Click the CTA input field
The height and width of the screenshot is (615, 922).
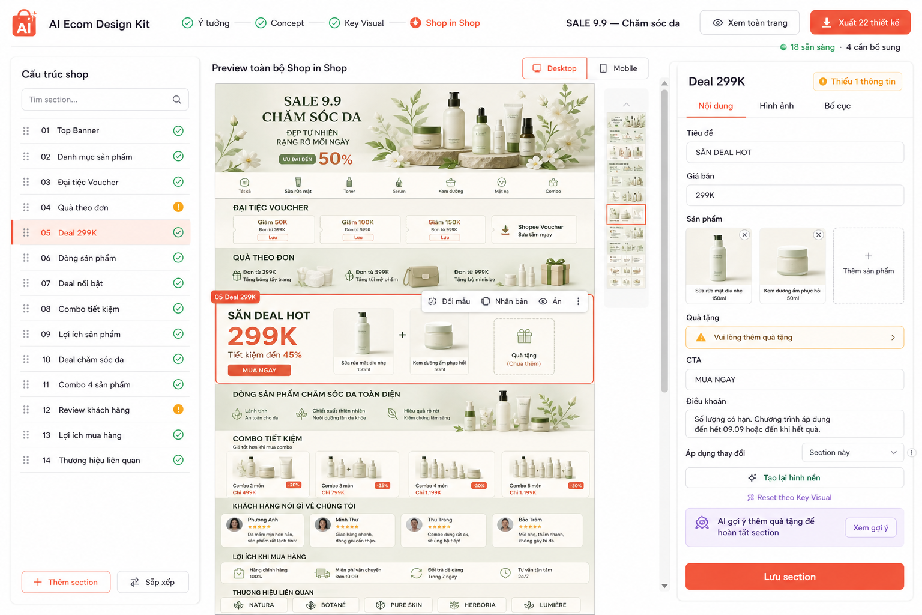pyautogui.click(x=795, y=380)
